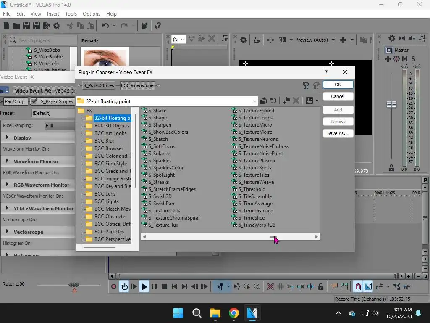Open File Explorer from taskbar

click(215, 313)
